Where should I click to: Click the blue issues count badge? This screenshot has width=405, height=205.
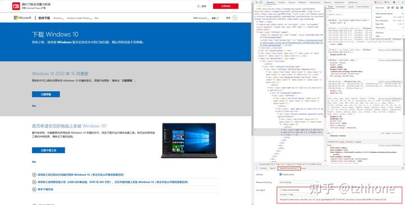[387, 2]
